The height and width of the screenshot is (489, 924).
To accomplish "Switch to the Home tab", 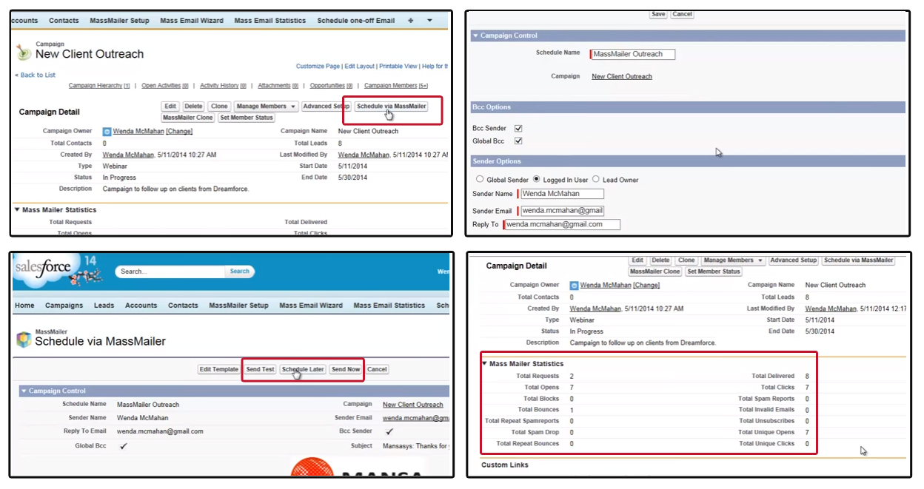I will pyautogui.click(x=24, y=306).
